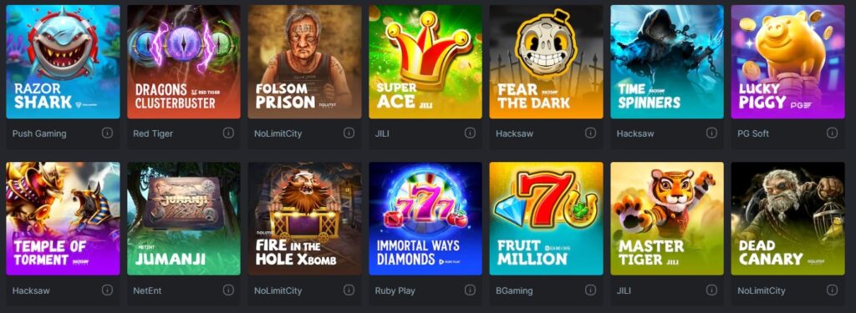The width and height of the screenshot is (856, 313).
Task: Click info icon next to BGaming
Action: [x=590, y=290]
